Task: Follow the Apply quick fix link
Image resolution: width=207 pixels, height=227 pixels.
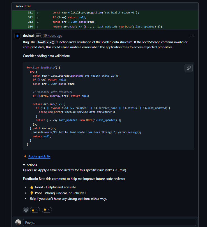Action: 39,156
